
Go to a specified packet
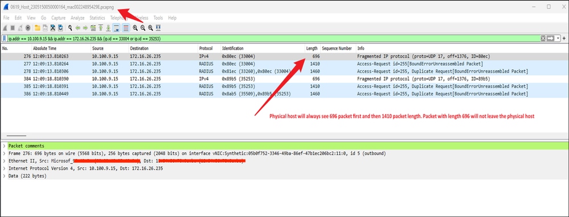coord(93,28)
